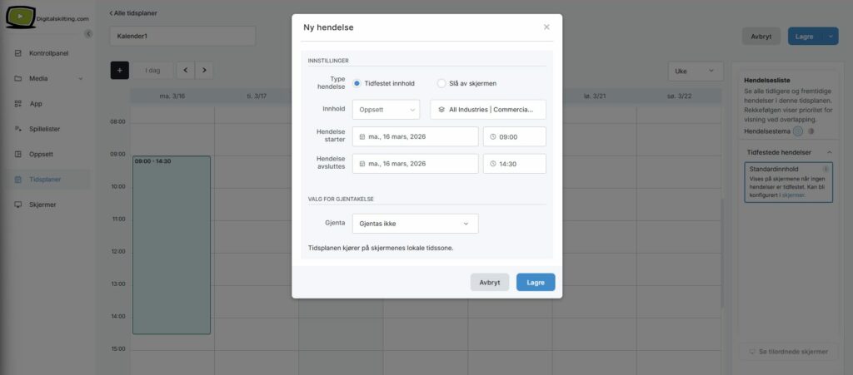Follow the skjermer link in Standardinnhold
The width and height of the screenshot is (853, 375).
click(793, 195)
